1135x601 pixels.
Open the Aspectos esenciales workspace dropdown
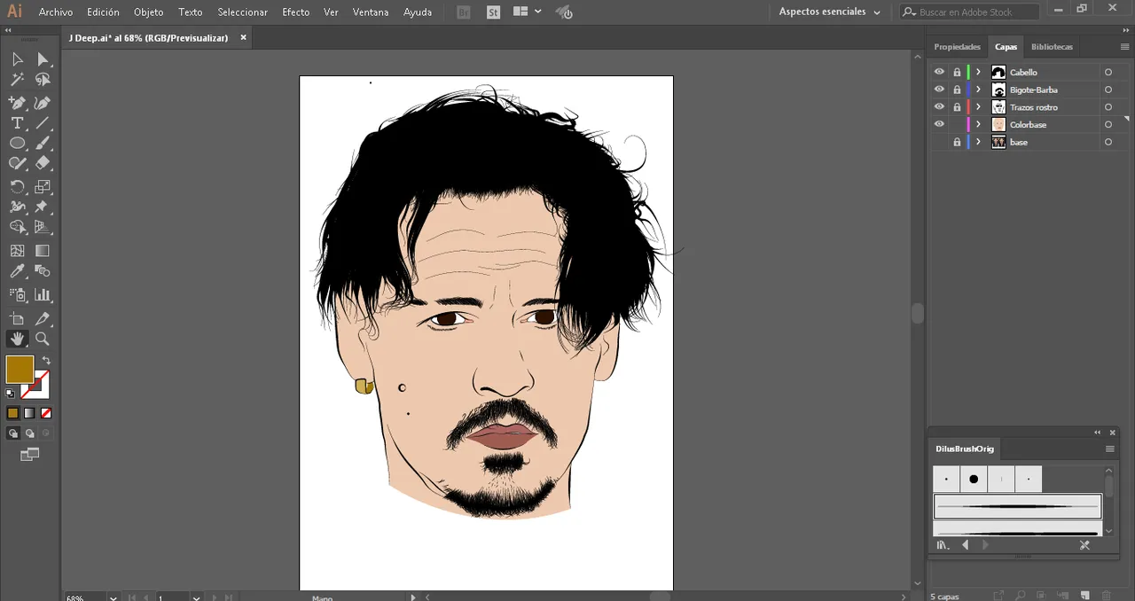(x=830, y=12)
